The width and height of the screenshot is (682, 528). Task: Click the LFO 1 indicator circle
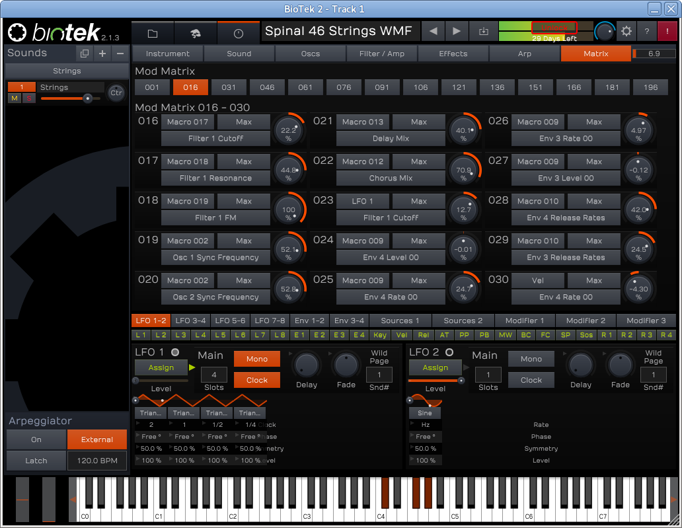[x=175, y=352]
